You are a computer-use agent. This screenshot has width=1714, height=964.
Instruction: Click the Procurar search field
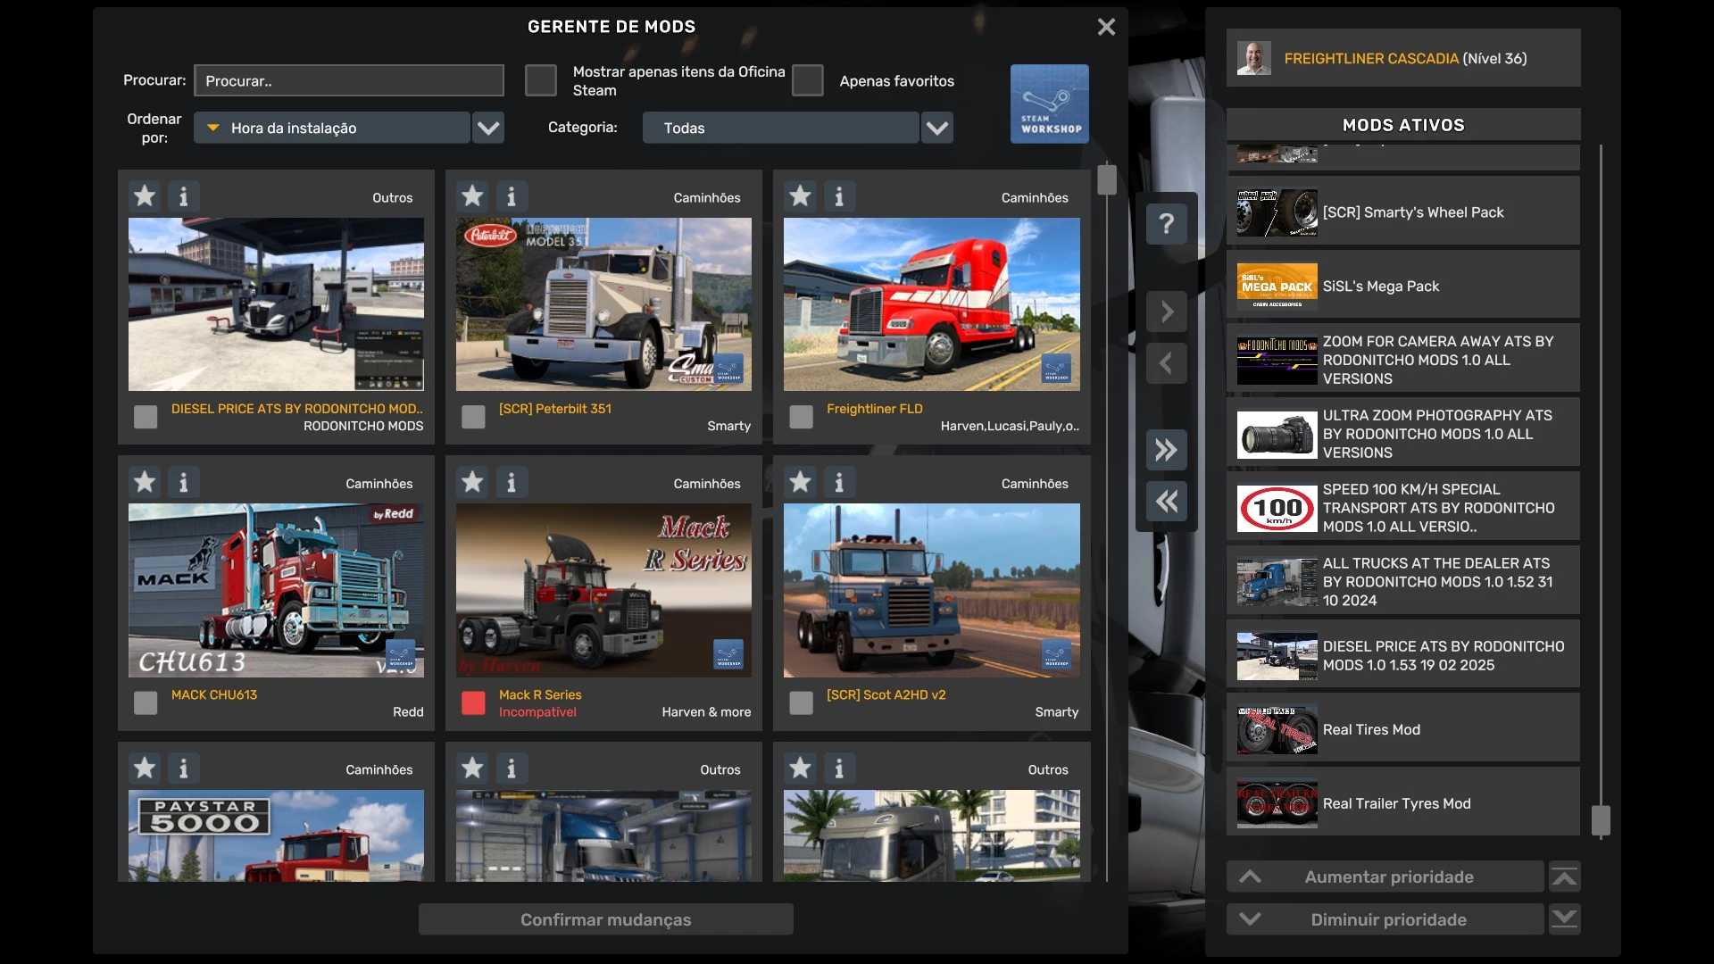click(348, 80)
